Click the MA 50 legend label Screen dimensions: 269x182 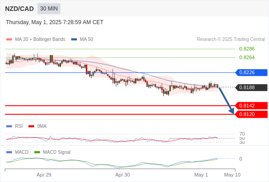tap(87, 40)
